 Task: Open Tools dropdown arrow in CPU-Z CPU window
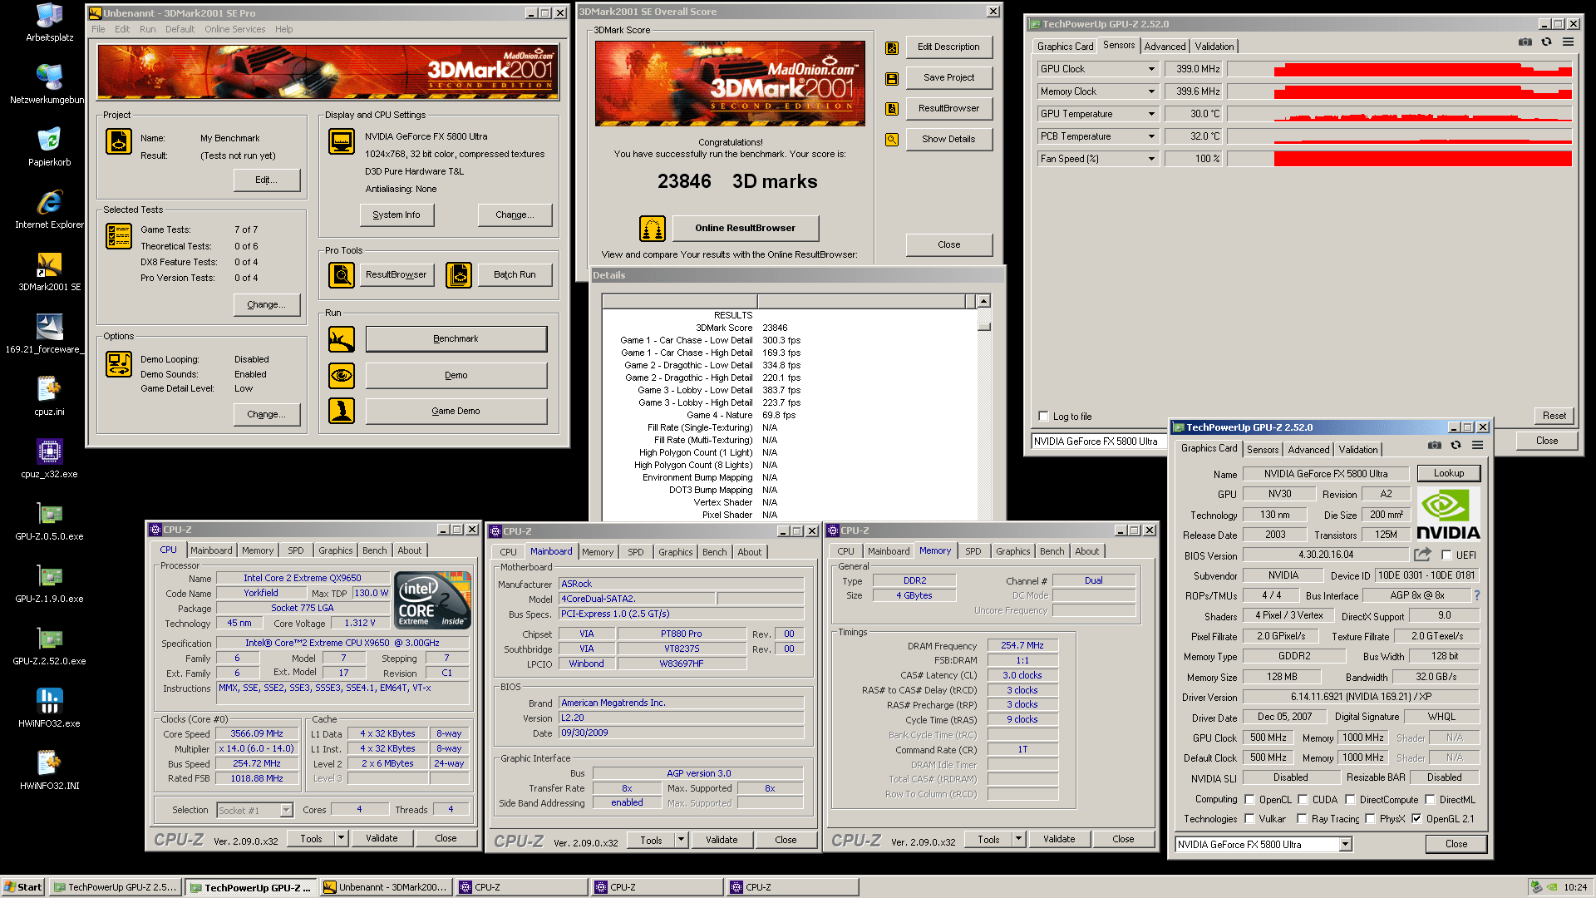pos(341,838)
